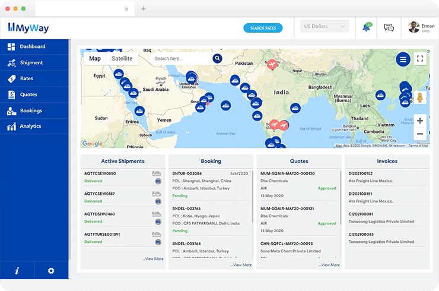Open the map hamburger menu button
This screenshot has width=439, height=291.
click(403, 59)
